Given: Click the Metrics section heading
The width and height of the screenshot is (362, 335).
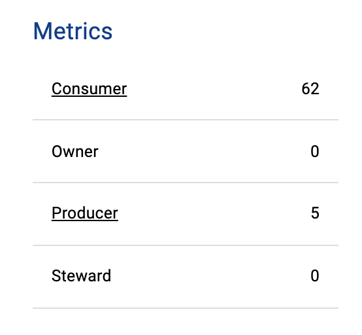Looking at the screenshot, I should (73, 31).
